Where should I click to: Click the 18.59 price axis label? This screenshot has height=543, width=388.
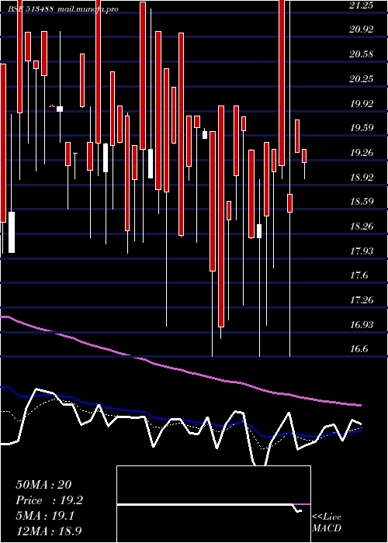pos(362,202)
